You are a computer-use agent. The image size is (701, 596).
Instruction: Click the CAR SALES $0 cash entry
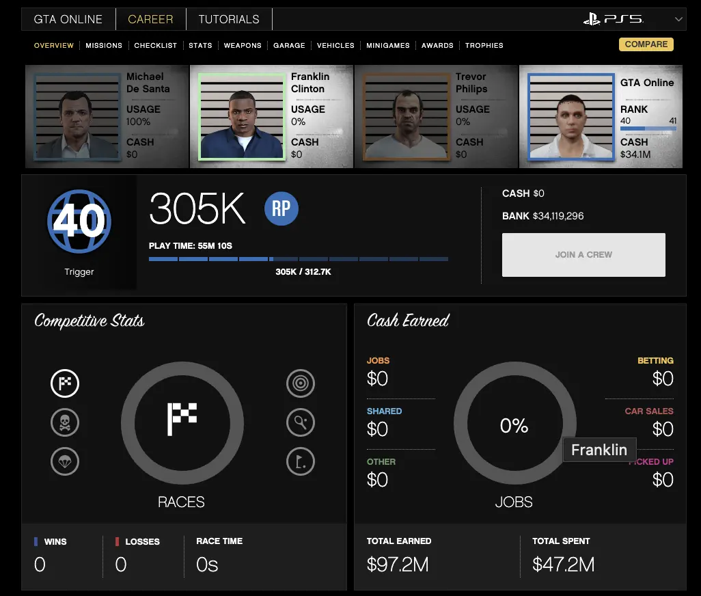coord(649,423)
